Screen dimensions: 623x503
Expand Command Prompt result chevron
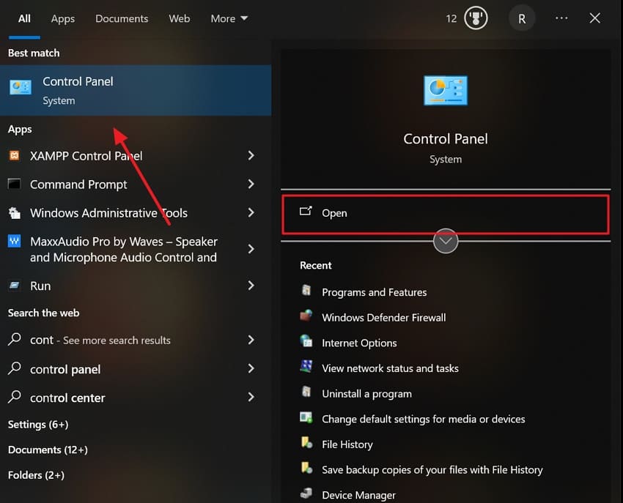click(x=251, y=185)
